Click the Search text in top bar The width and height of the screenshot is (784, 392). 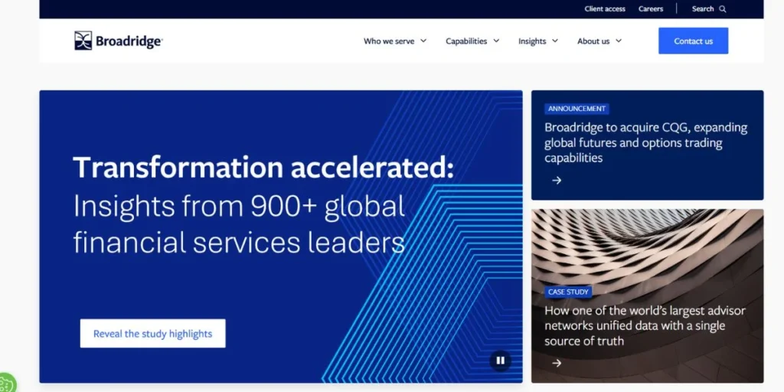pos(702,9)
